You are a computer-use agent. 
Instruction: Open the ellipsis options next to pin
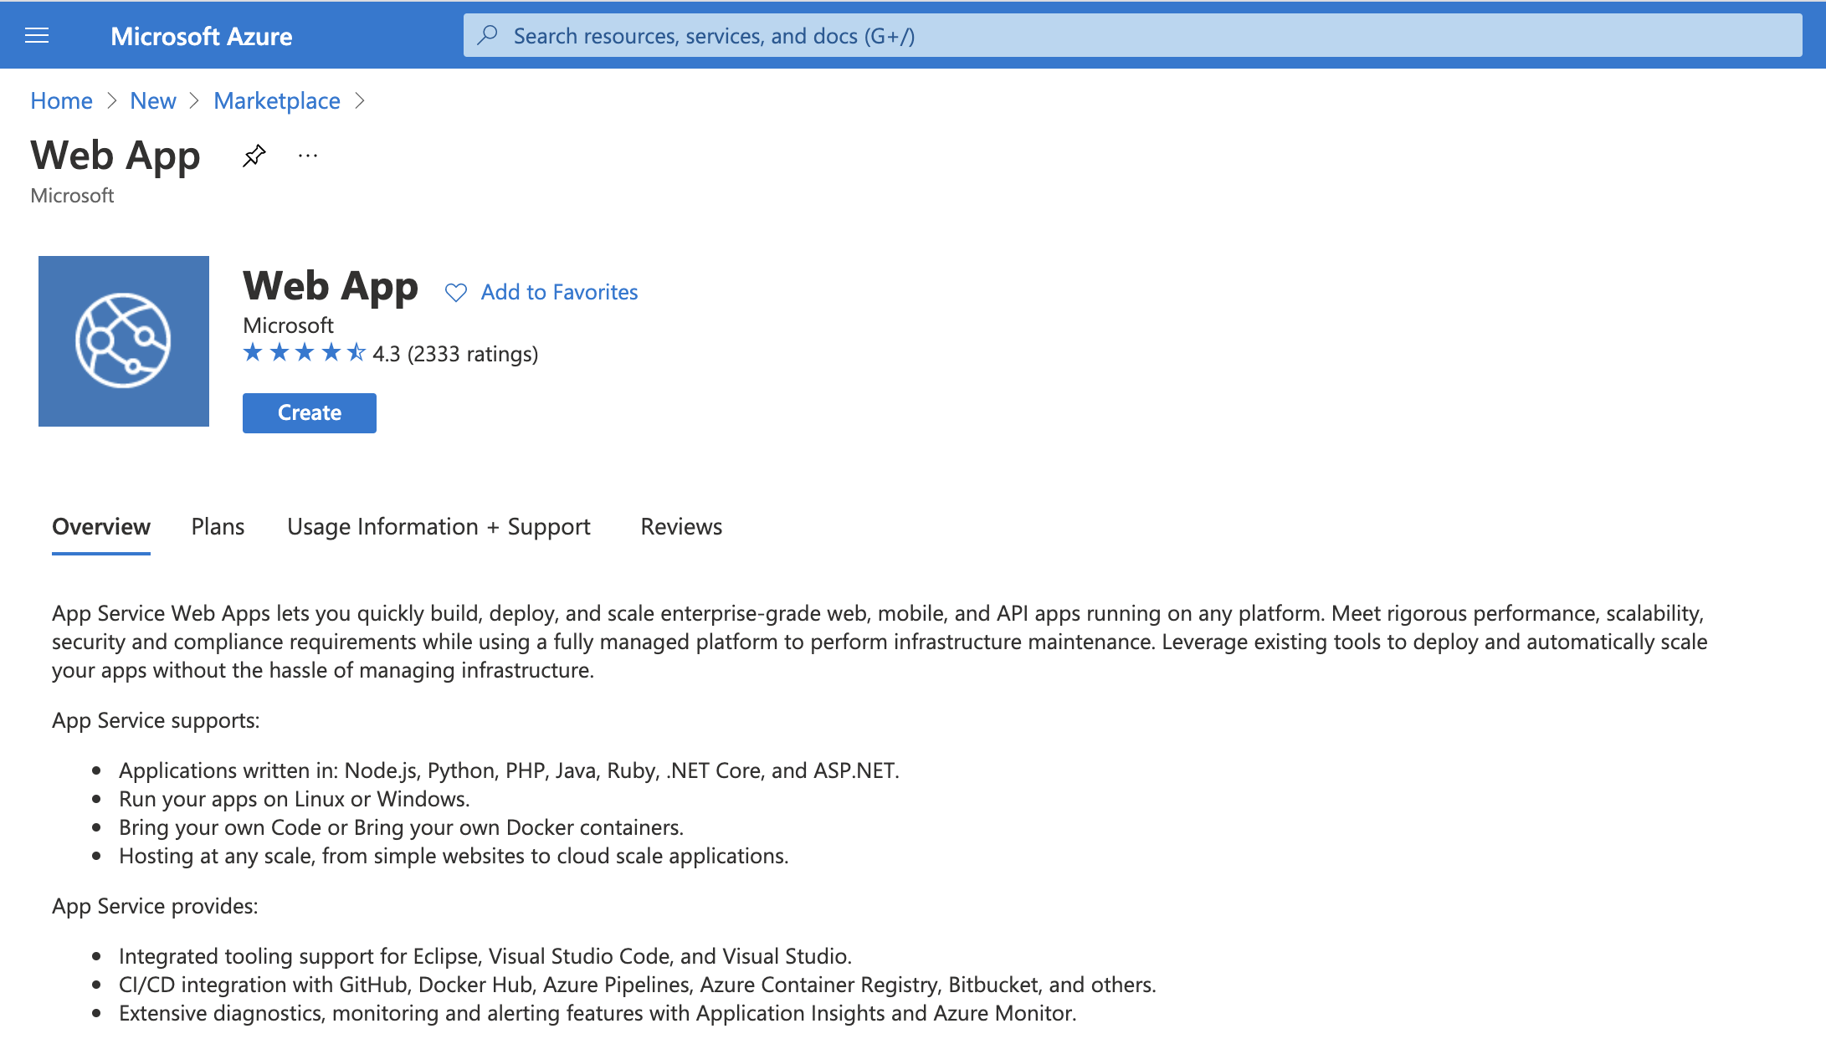[308, 156]
